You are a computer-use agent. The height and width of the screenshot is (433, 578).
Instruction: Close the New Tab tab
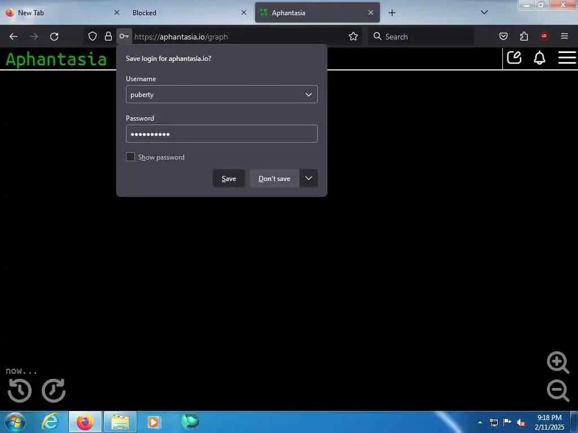(x=116, y=12)
